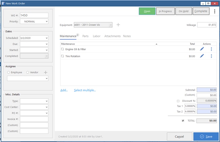Viewport: 220px width, 142px height.
Task: Click the New Work Order window title icon
Action: [3, 3]
